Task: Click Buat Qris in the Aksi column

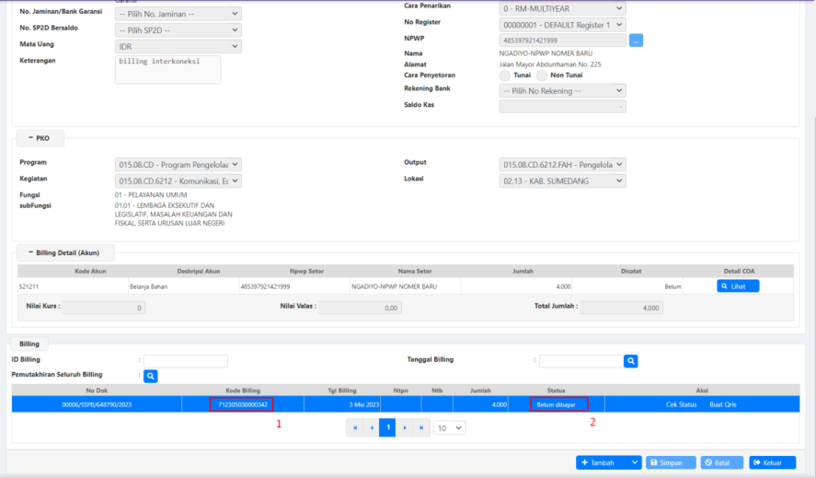Action: coord(722,404)
